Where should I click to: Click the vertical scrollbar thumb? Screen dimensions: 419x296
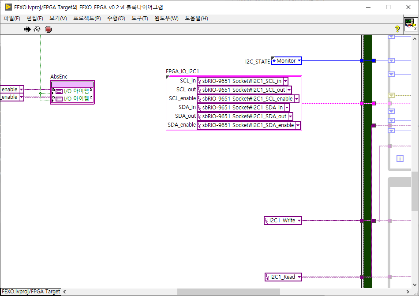[x=415, y=191]
